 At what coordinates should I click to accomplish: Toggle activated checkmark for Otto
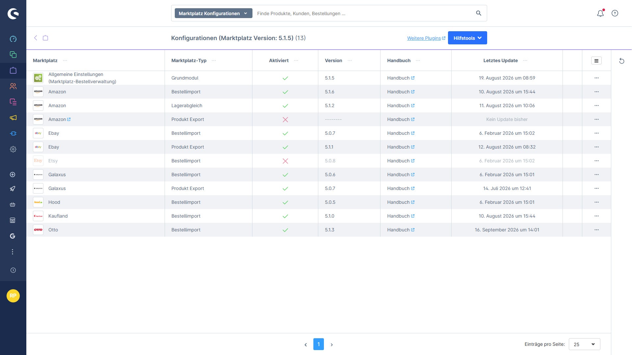[x=285, y=230]
